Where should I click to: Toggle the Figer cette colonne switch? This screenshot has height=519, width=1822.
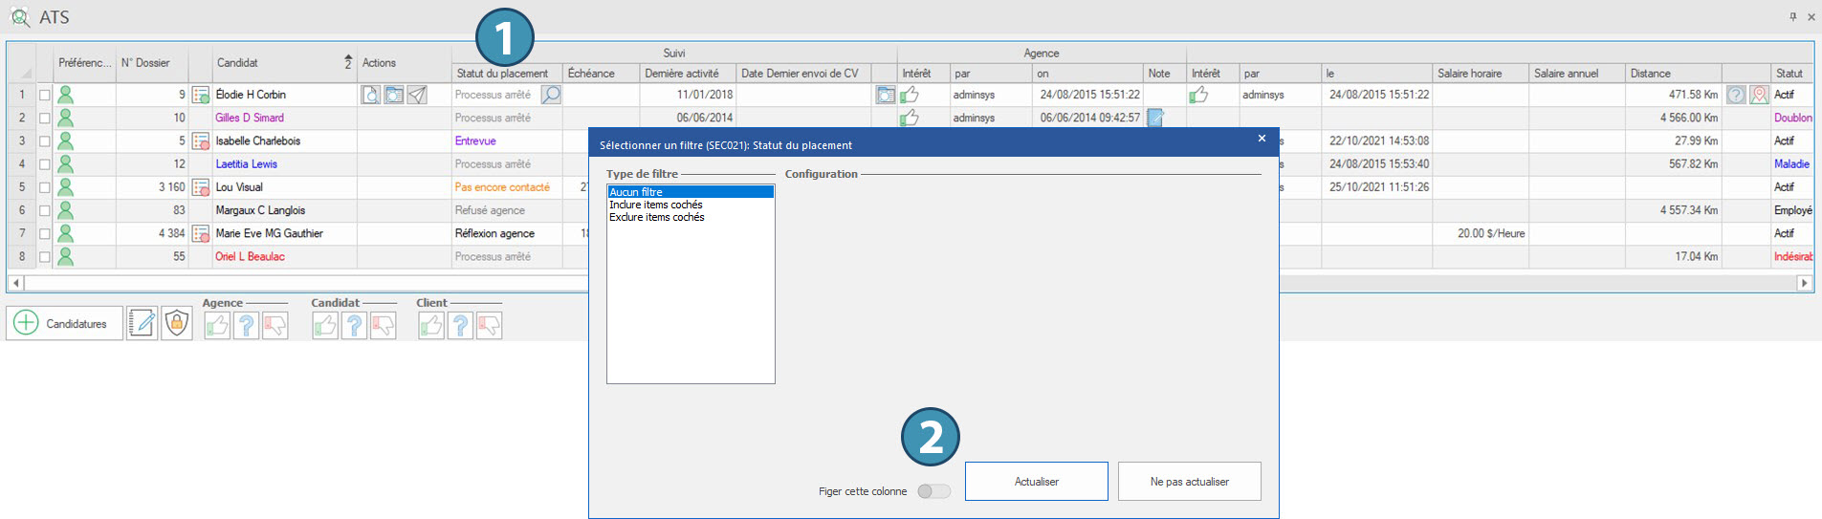tap(933, 491)
